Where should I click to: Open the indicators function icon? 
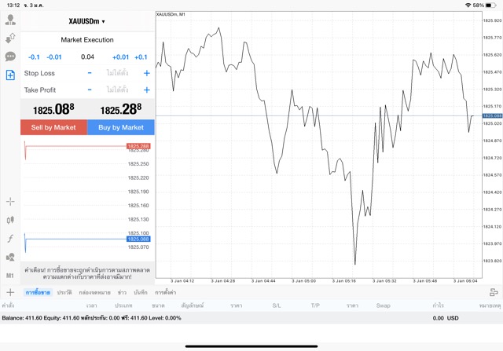pyautogui.click(x=10, y=239)
